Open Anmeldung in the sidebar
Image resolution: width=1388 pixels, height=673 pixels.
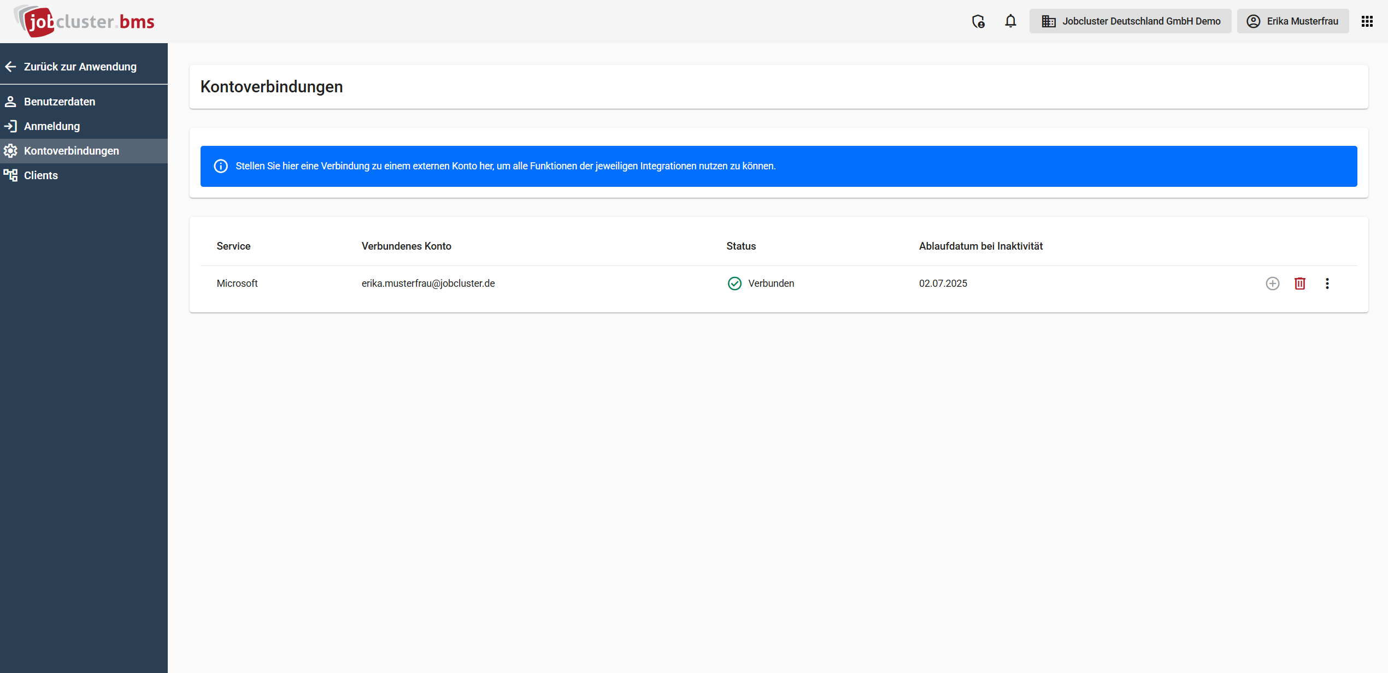(84, 126)
